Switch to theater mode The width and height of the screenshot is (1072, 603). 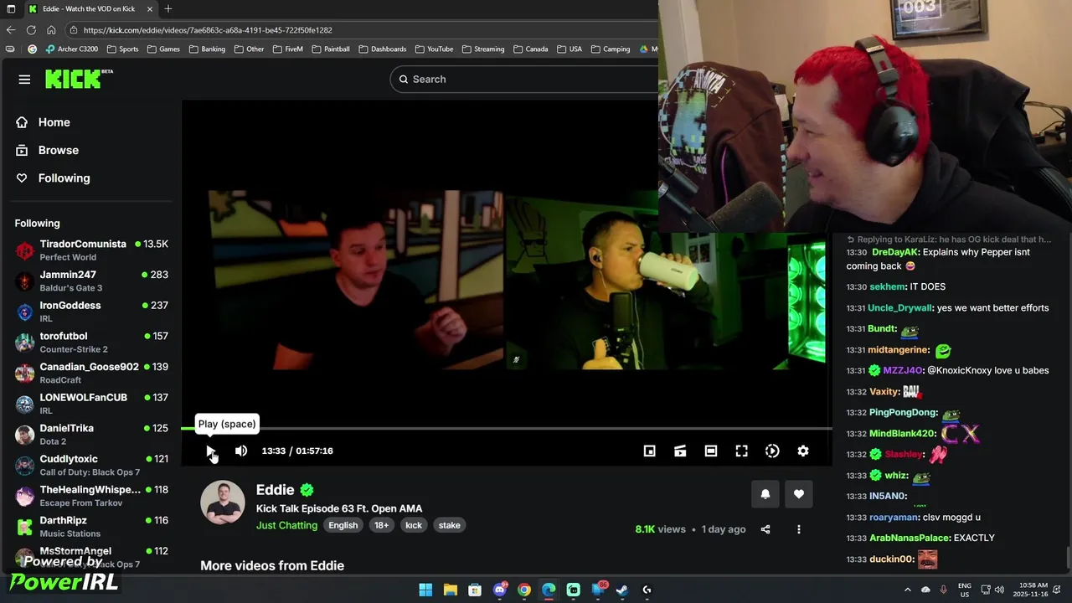[x=711, y=451]
